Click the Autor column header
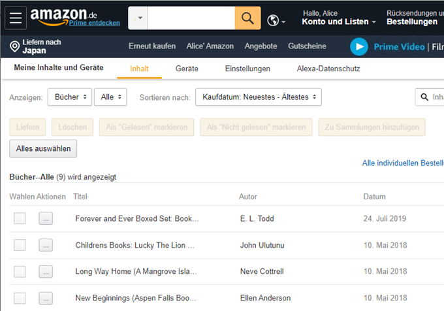The height and width of the screenshot is (311, 444). tap(248, 197)
